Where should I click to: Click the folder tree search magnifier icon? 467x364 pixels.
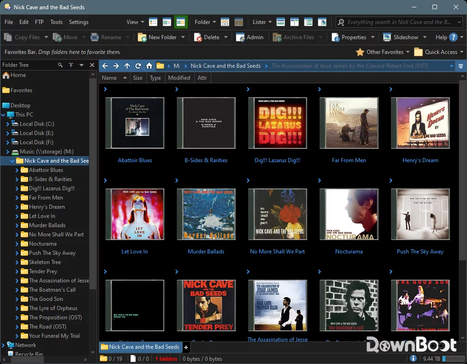click(60, 65)
